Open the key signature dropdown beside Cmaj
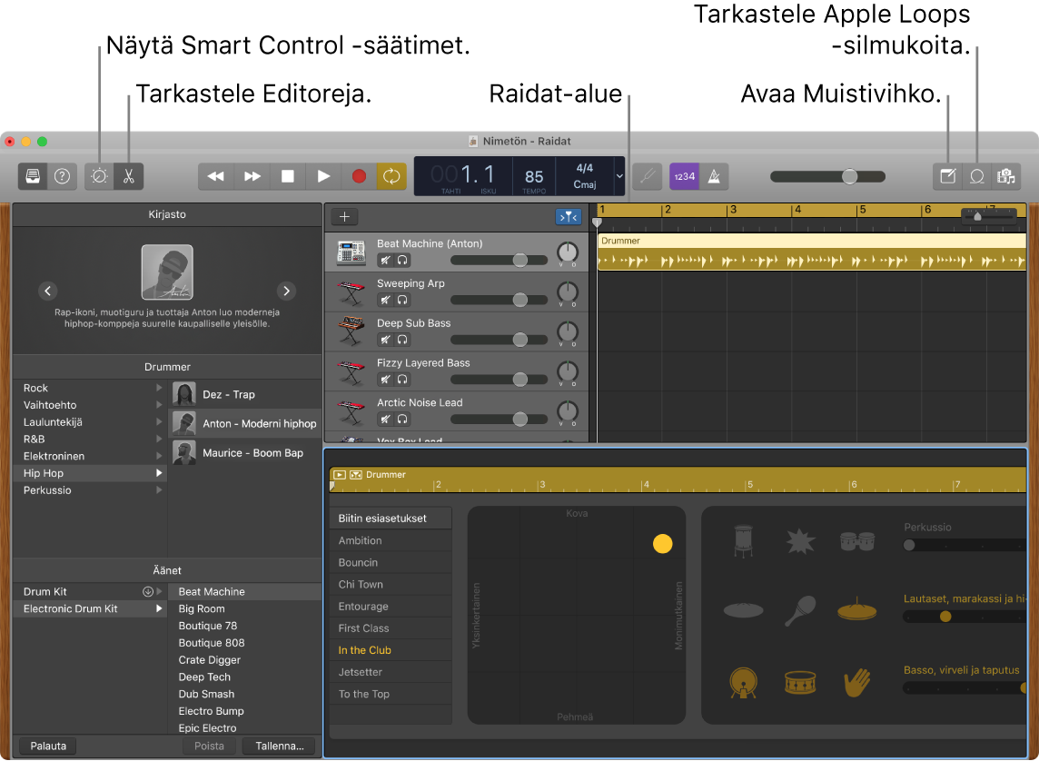The width and height of the screenshot is (1039, 761). [x=618, y=177]
